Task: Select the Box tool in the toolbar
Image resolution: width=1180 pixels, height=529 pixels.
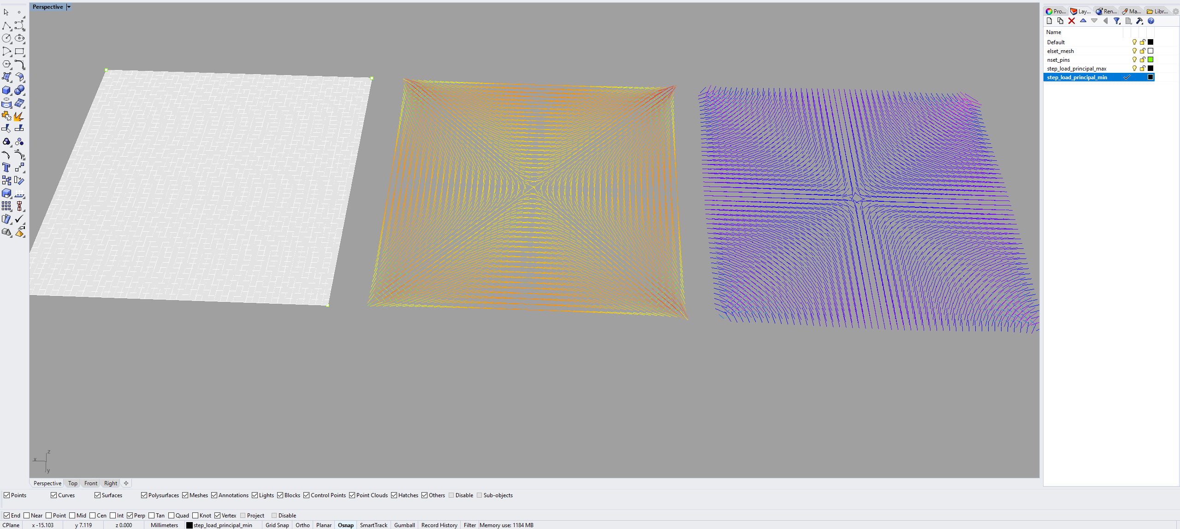Action: 6,90
